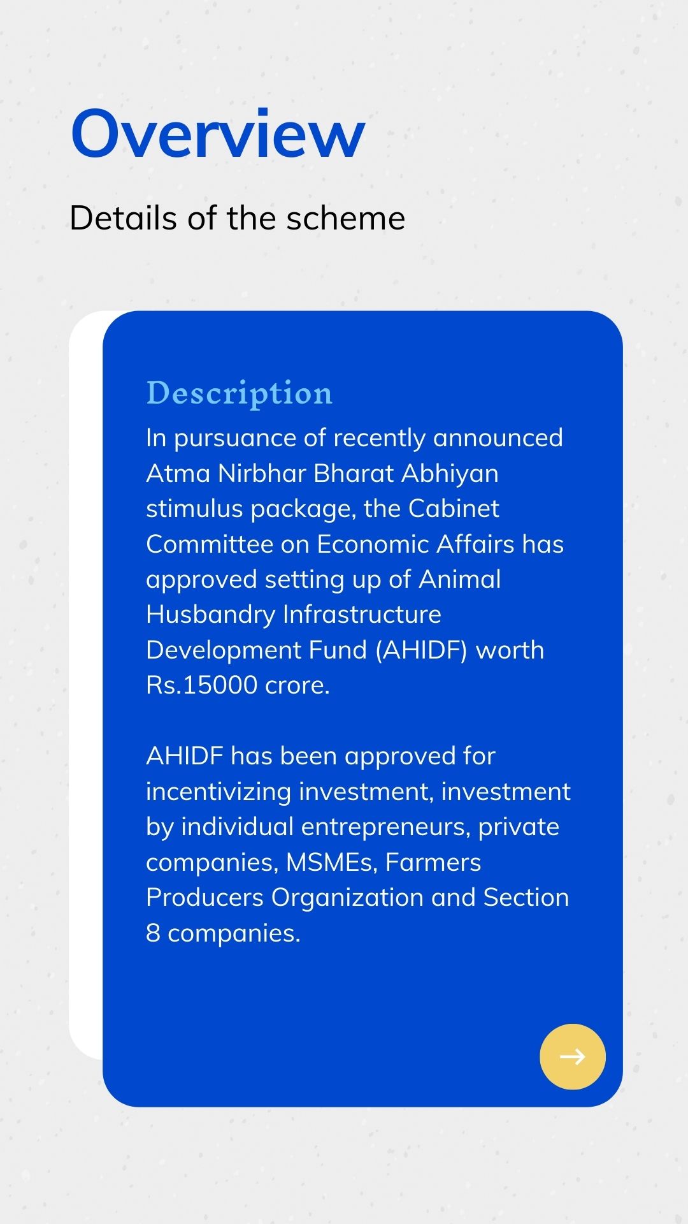Click the Description card title

click(x=240, y=393)
